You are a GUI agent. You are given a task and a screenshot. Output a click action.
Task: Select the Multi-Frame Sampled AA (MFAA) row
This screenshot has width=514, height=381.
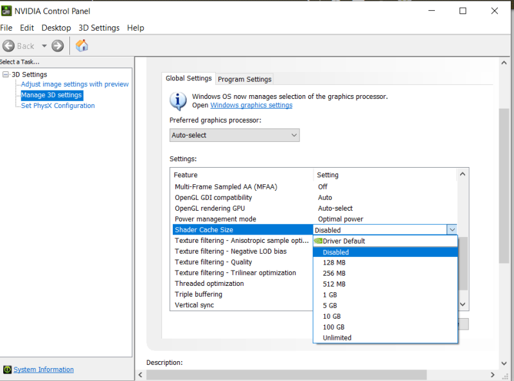(x=315, y=187)
